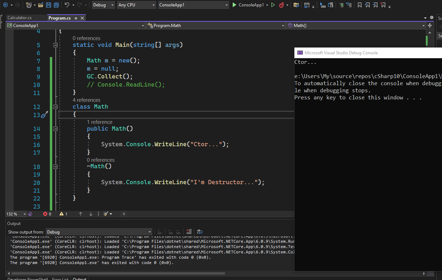Click the warnings indicator showing 1
Image resolution: width=442 pixels, height=280 pixels.
tap(63, 214)
